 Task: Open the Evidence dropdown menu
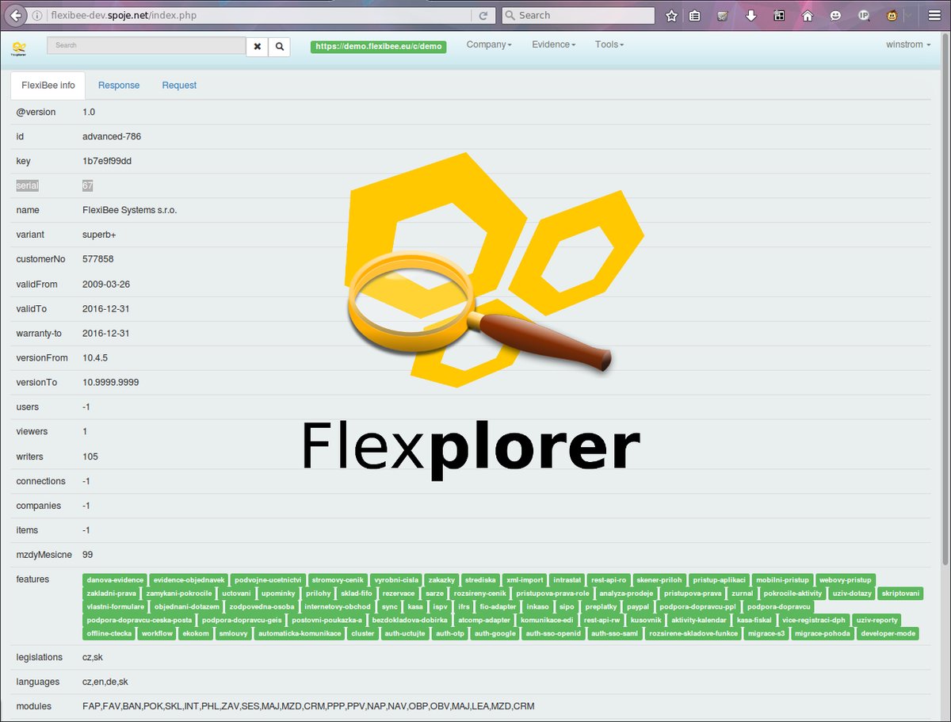[x=552, y=44]
